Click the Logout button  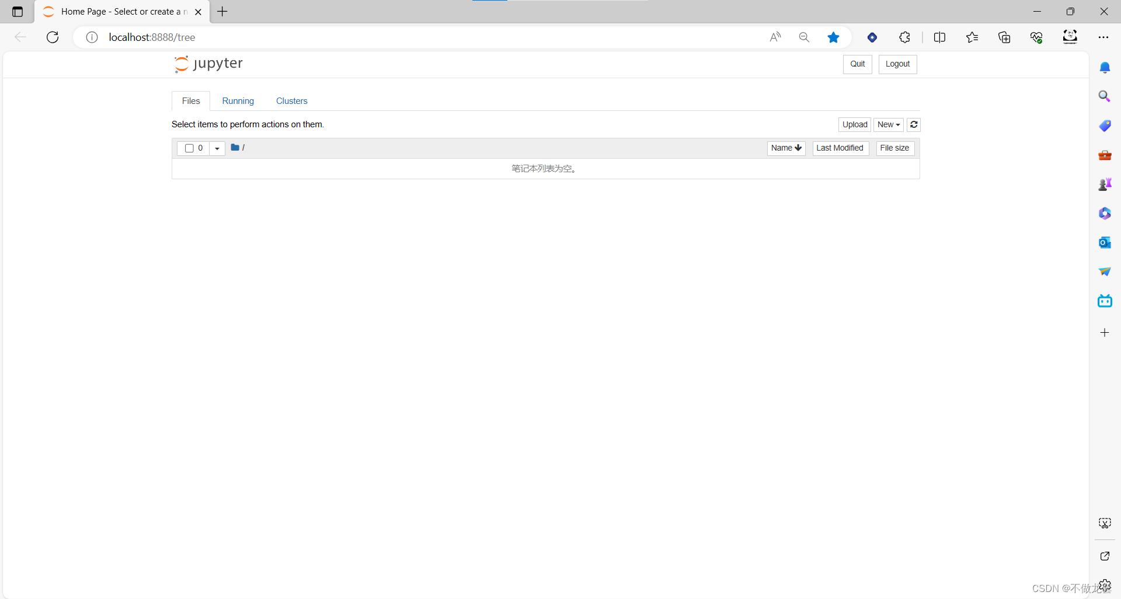tap(897, 64)
